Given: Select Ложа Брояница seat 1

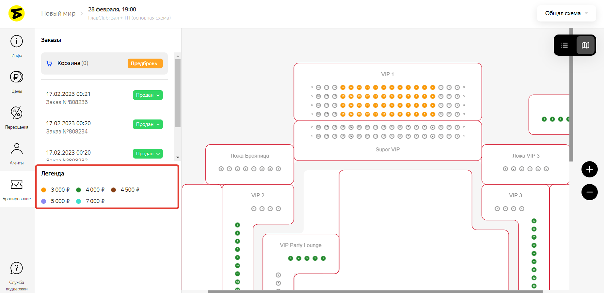Looking at the screenshot, I should [278, 169].
